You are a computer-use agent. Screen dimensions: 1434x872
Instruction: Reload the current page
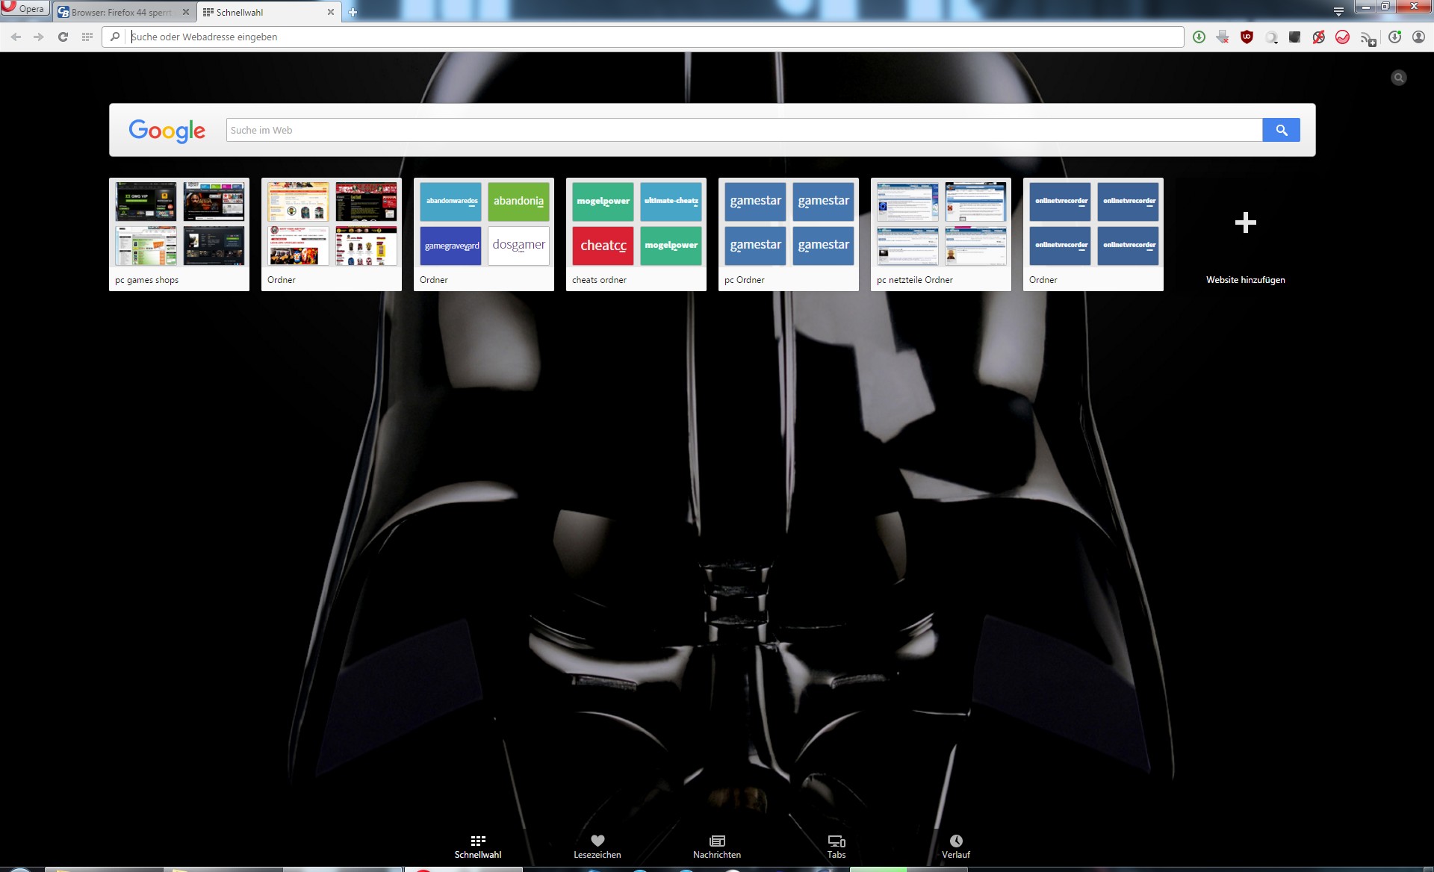(x=63, y=37)
